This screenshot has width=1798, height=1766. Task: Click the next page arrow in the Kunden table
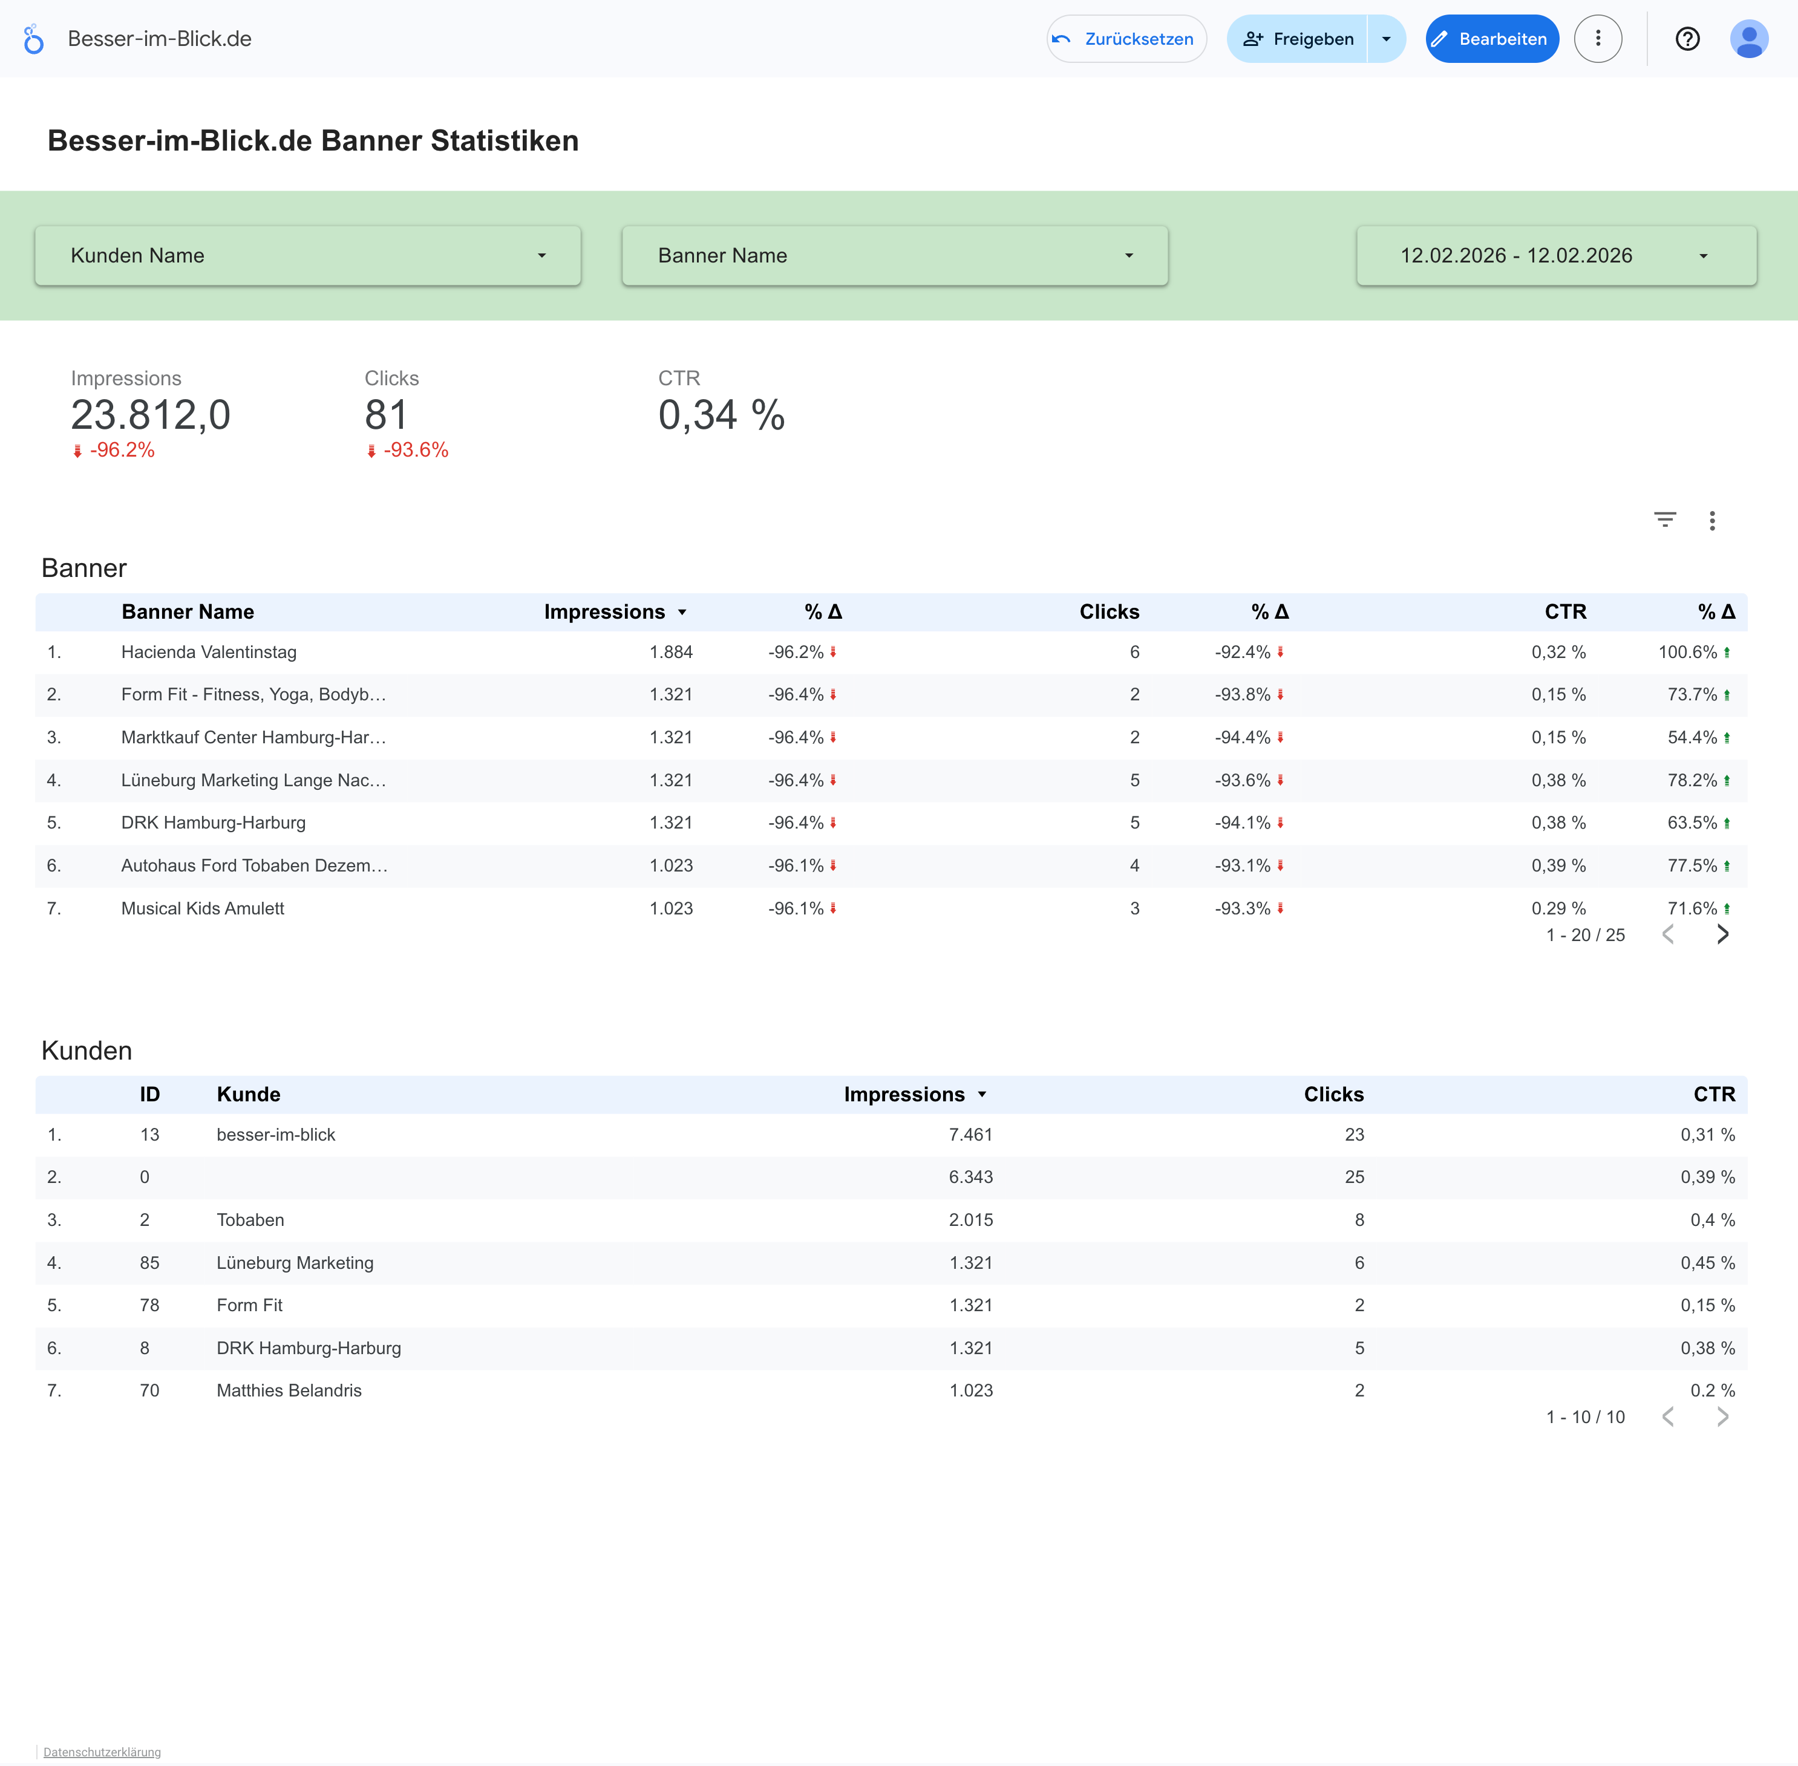(1722, 1416)
